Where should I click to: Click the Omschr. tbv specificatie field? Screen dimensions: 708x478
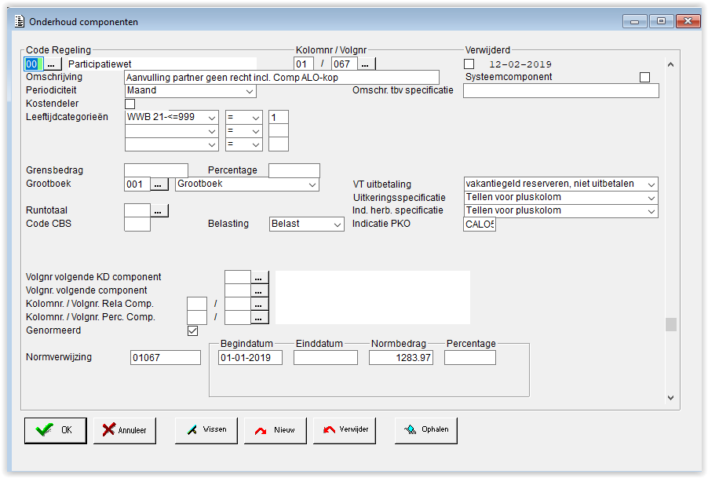click(560, 91)
